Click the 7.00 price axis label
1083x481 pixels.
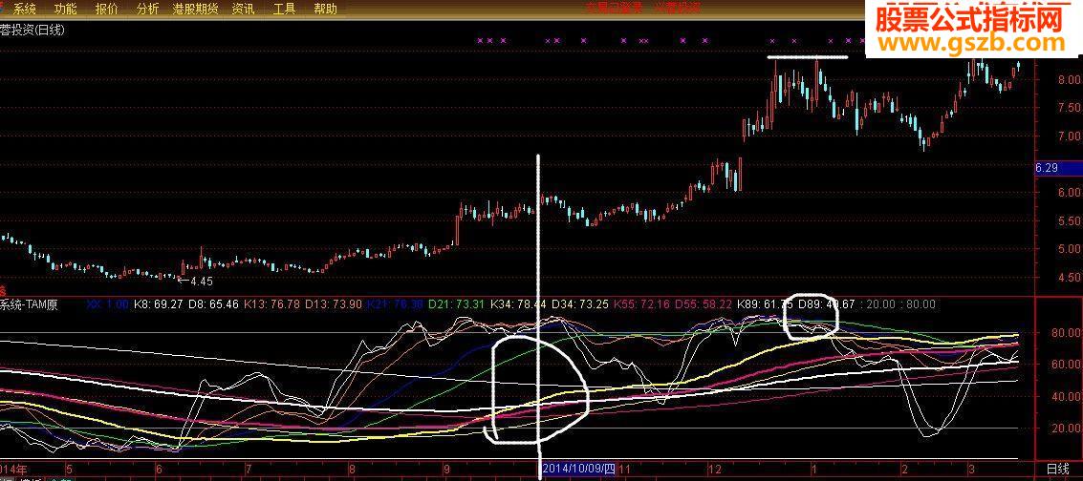coord(1070,137)
